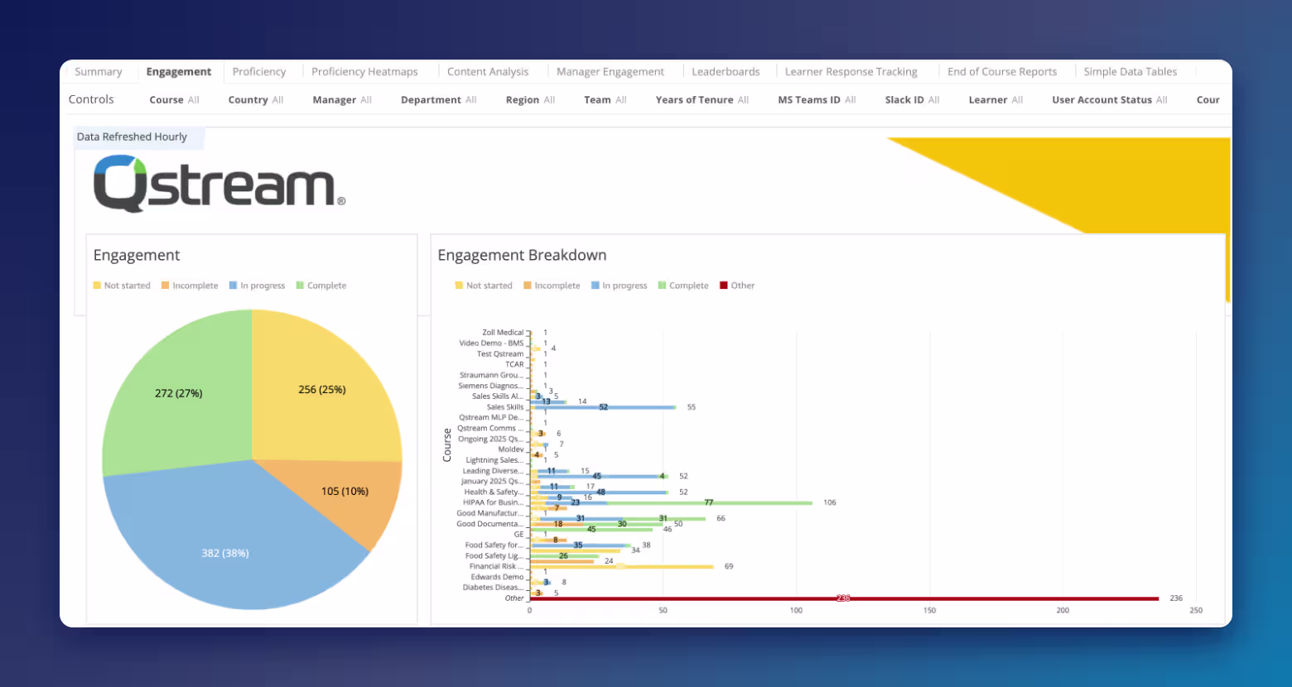
Task: Click Complete swatch in Engagement Breakdown legend
Action: (x=662, y=286)
